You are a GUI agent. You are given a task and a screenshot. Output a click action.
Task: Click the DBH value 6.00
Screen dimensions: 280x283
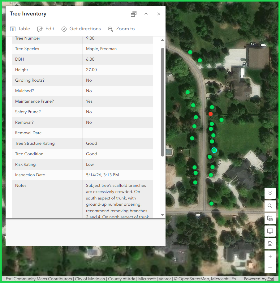90,59
